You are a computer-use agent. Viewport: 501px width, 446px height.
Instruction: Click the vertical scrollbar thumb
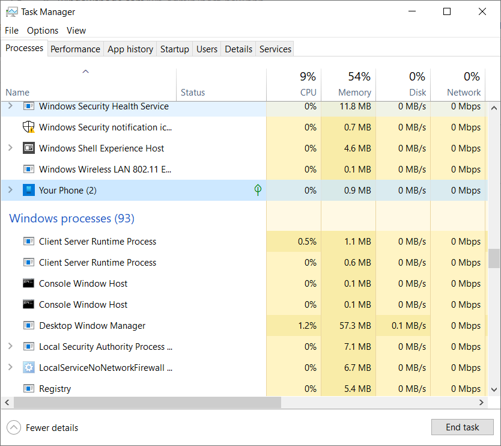[x=494, y=258]
